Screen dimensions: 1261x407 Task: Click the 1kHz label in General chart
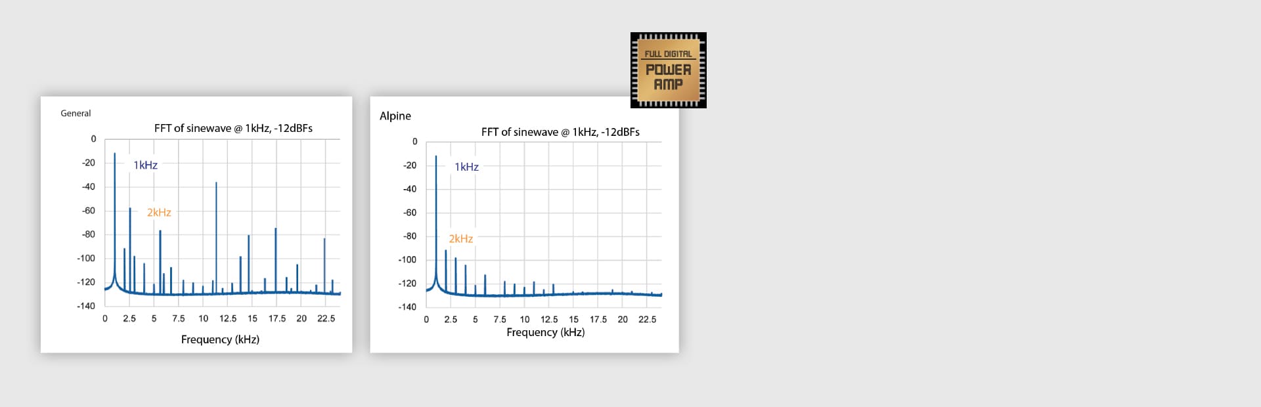[x=145, y=165]
